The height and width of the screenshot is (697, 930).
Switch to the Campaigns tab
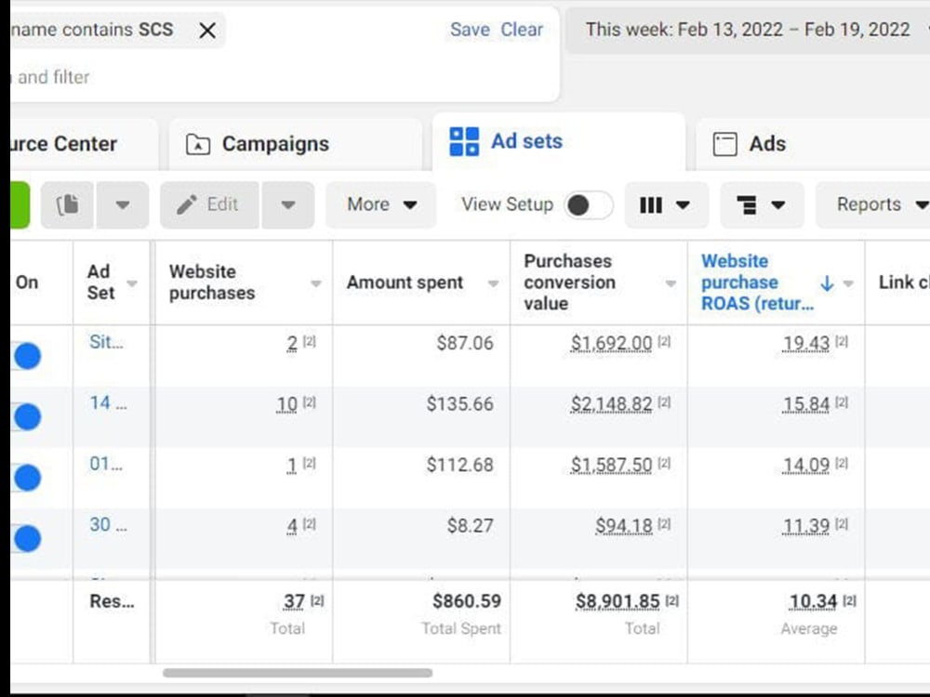coord(274,143)
